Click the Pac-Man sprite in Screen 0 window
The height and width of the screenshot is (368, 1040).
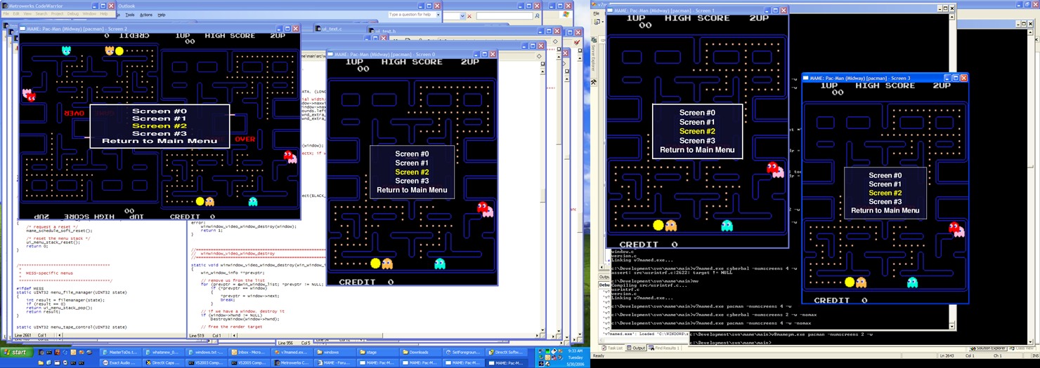pos(375,264)
